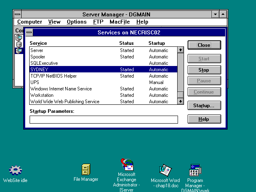
Task: Maximize the Server Manager window
Action: pyautogui.click(x=223, y=14)
